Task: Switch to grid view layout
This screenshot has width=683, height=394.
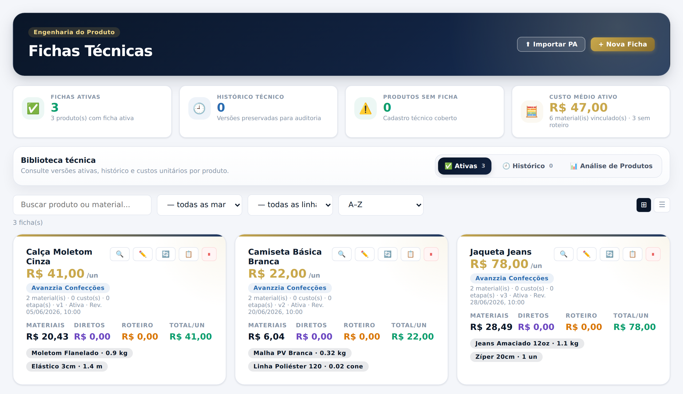Action: click(x=644, y=205)
